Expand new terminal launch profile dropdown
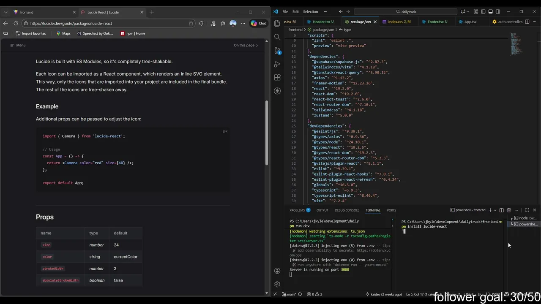Viewport: 541px width, 304px height. point(495,210)
